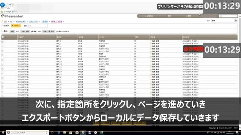241x135 pixels.
Task: Open the view (ビュー) dropdown showing 標準
Action: [x=224, y=21]
